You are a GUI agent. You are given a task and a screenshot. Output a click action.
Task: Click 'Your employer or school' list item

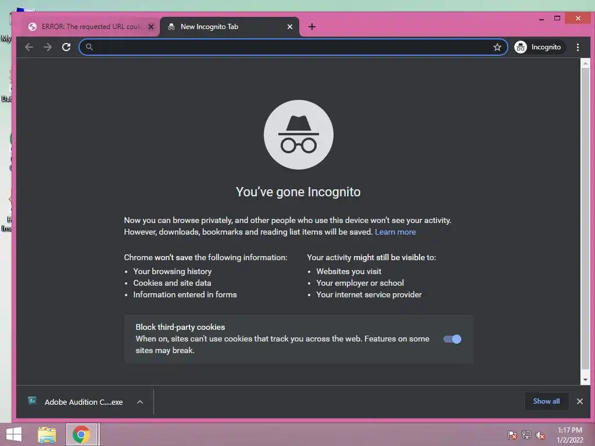point(360,283)
